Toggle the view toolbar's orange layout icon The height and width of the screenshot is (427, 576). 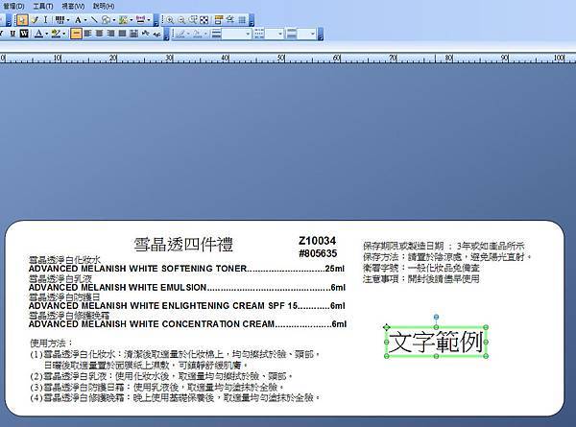[219, 20]
